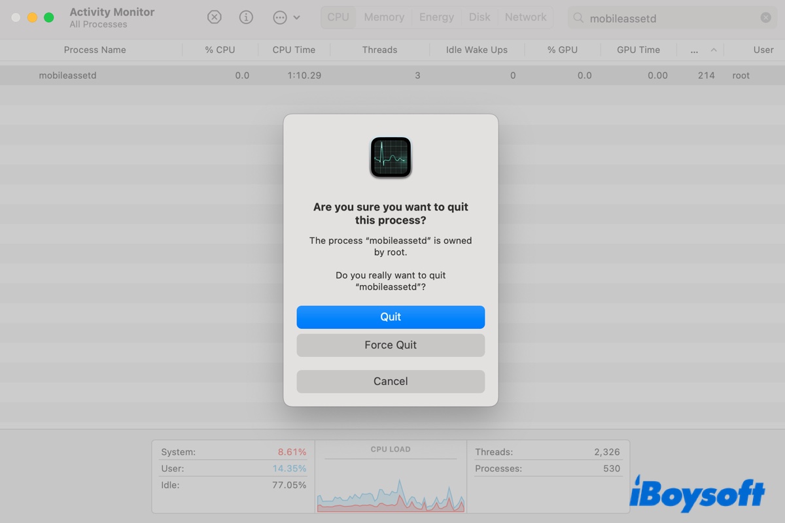
Task: Open the More actions ellipsis icon in toolbar
Action: click(280, 18)
